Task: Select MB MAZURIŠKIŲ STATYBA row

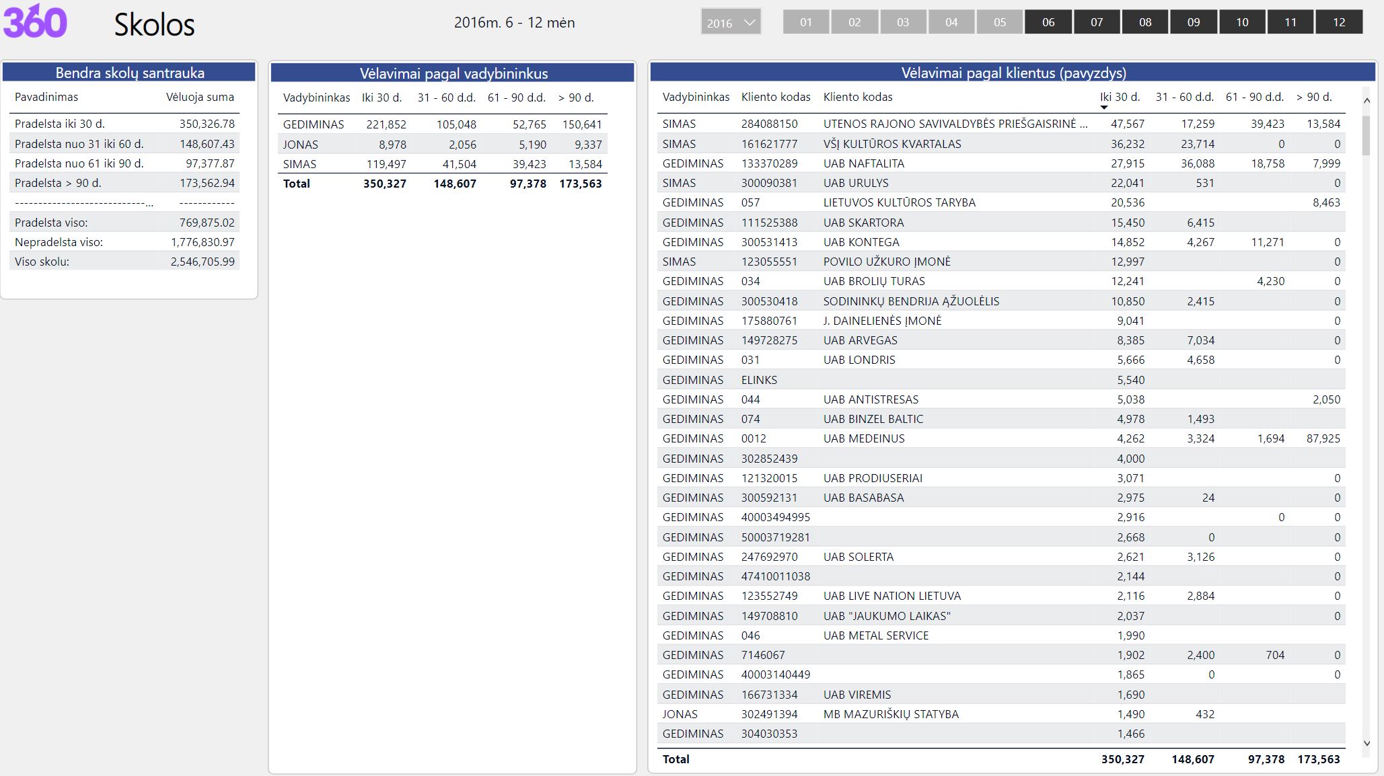Action: point(1001,714)
